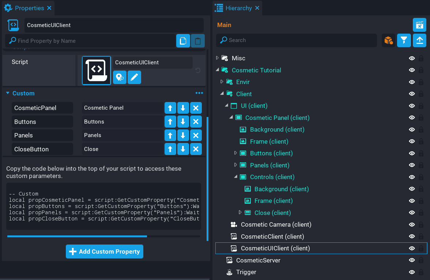Click the publish upload icon in Hierarchy
The width and height of the screenshot is (430, 280).
click(x=419, y=40)
